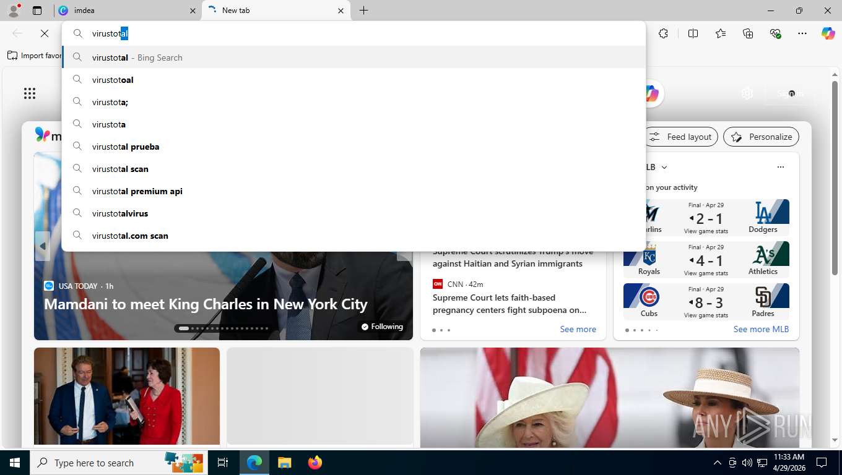
Task: Show hidden system tray icons
Action: [718, 463]
